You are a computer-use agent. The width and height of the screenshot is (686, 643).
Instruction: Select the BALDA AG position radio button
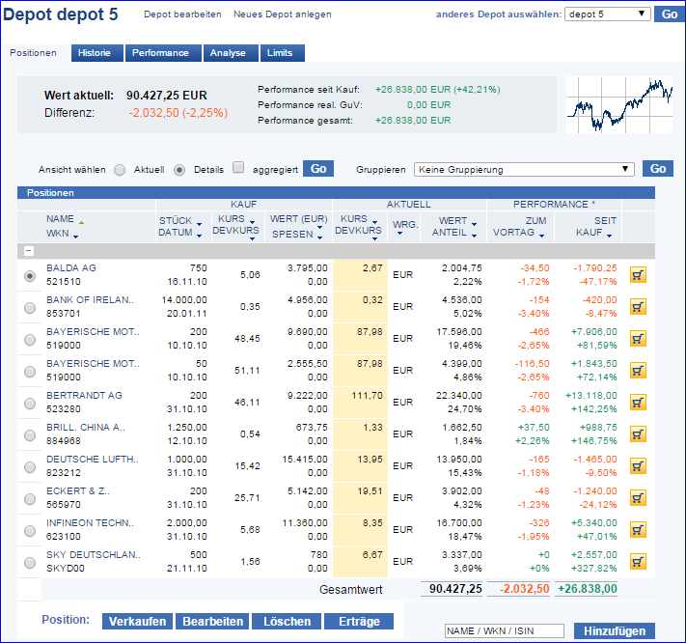point(30,276)
